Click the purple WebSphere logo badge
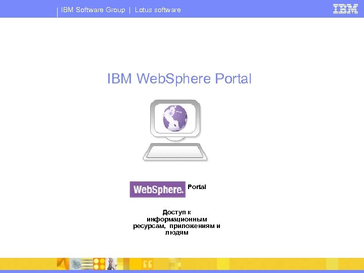Viewport: 364px width, 273px height. [158, 190]
